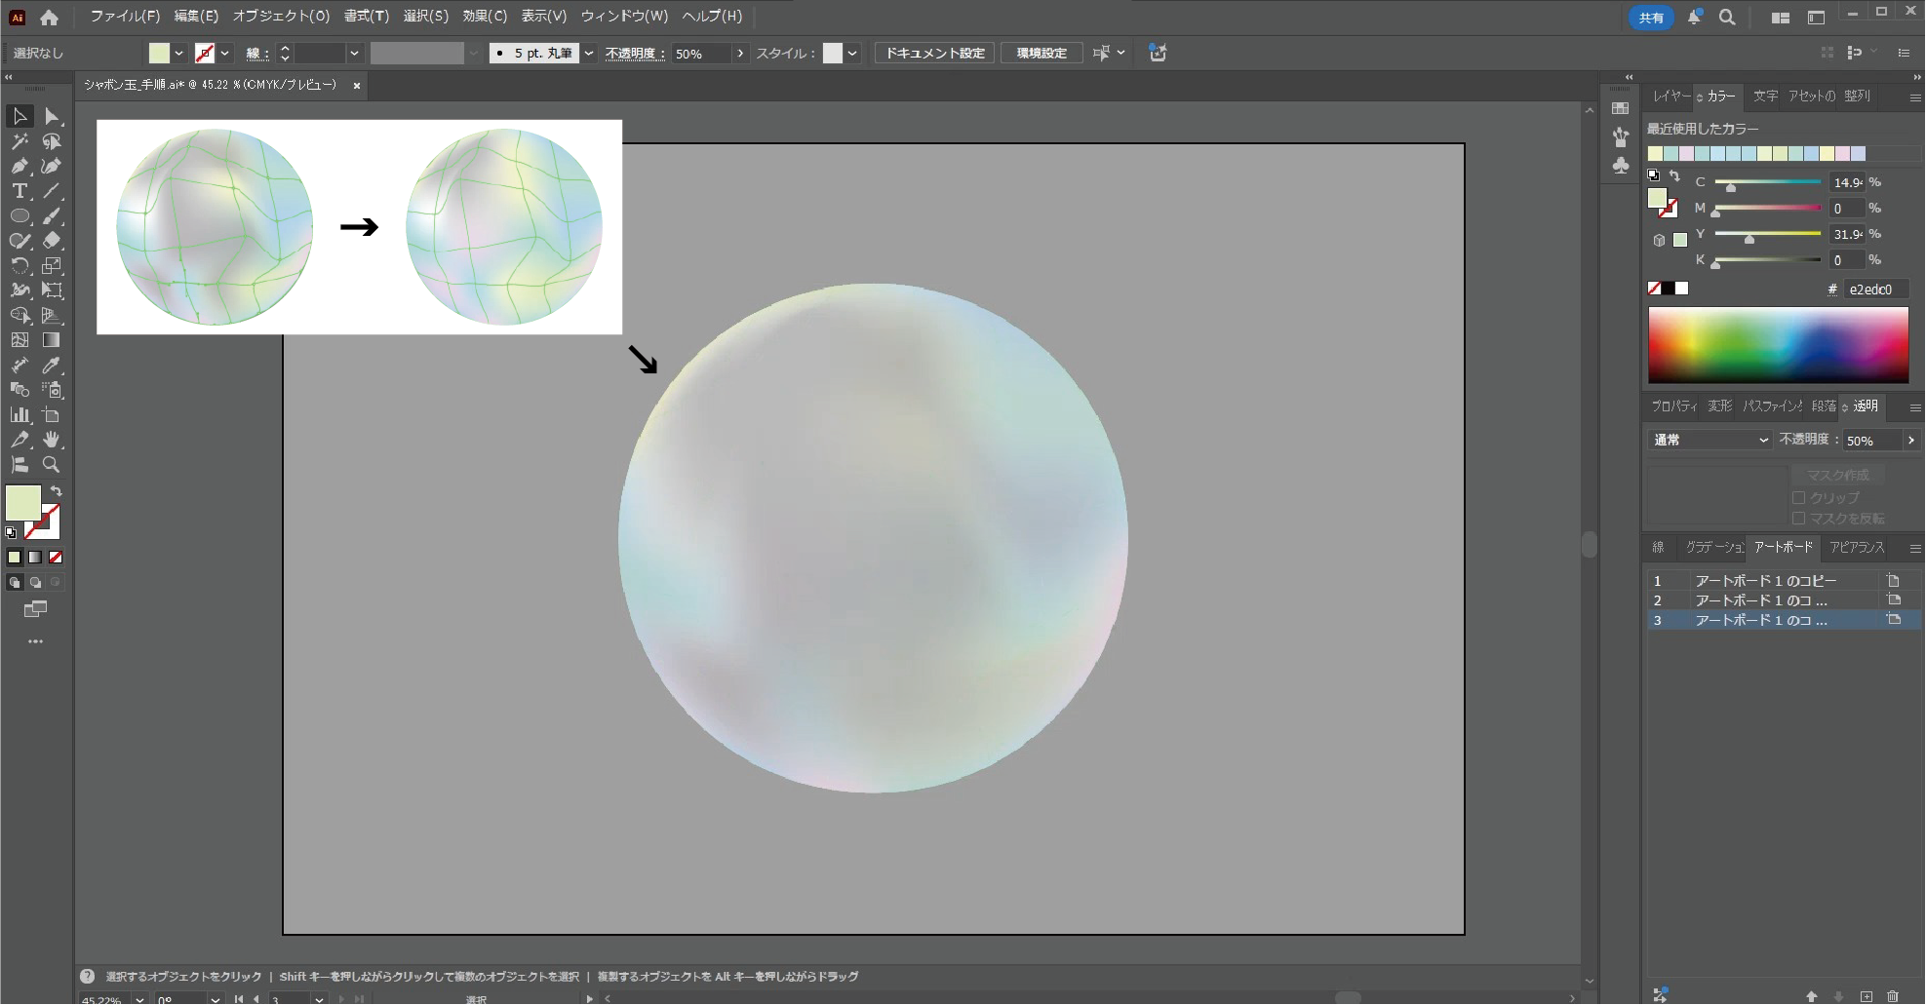Check the マスクを反転 option
The width and height of the screenshot is (1926, 1005).
[1799, 519]
